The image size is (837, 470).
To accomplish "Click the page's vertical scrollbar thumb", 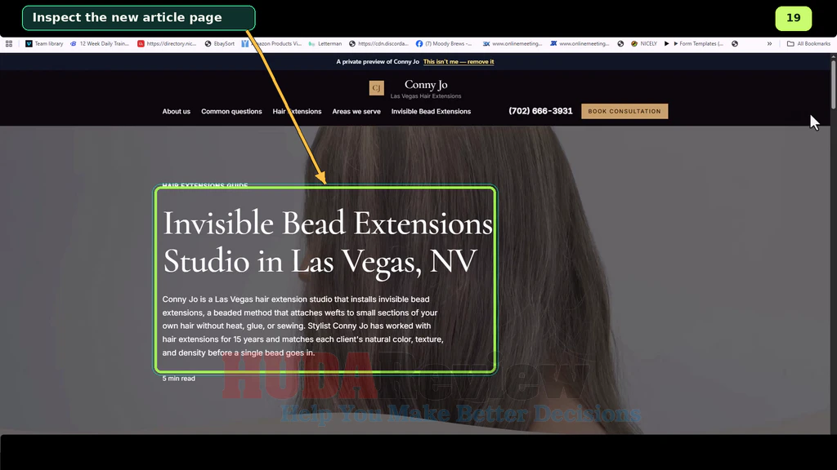I will point(833,84).
